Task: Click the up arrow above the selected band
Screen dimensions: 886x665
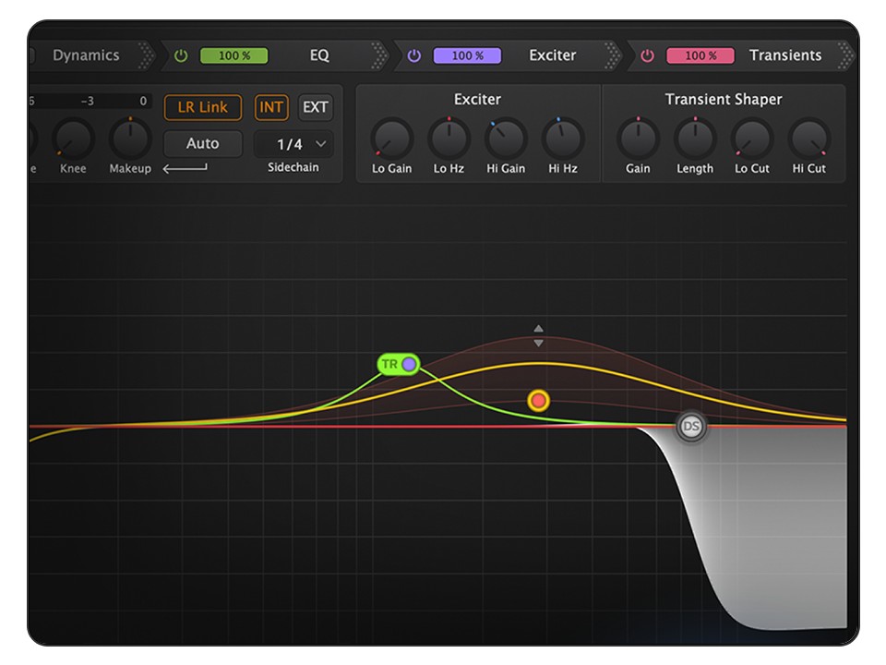Action: click(x=538, y=327)
